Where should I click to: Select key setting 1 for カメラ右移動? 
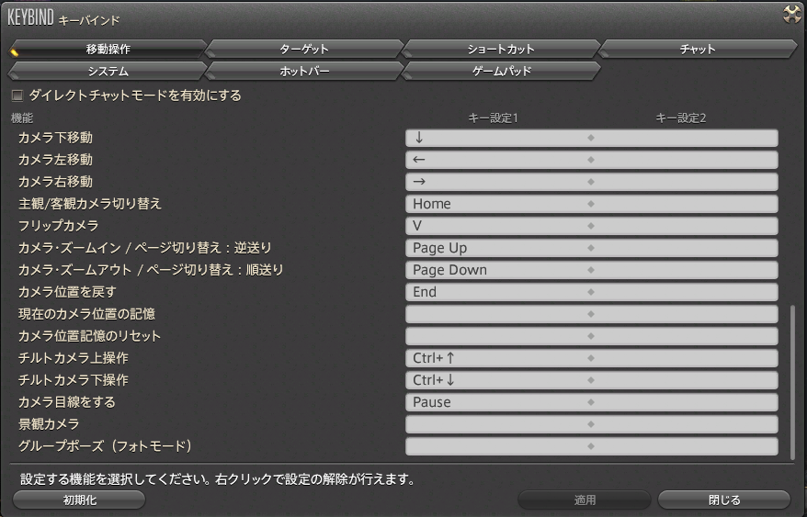point(498,182)
